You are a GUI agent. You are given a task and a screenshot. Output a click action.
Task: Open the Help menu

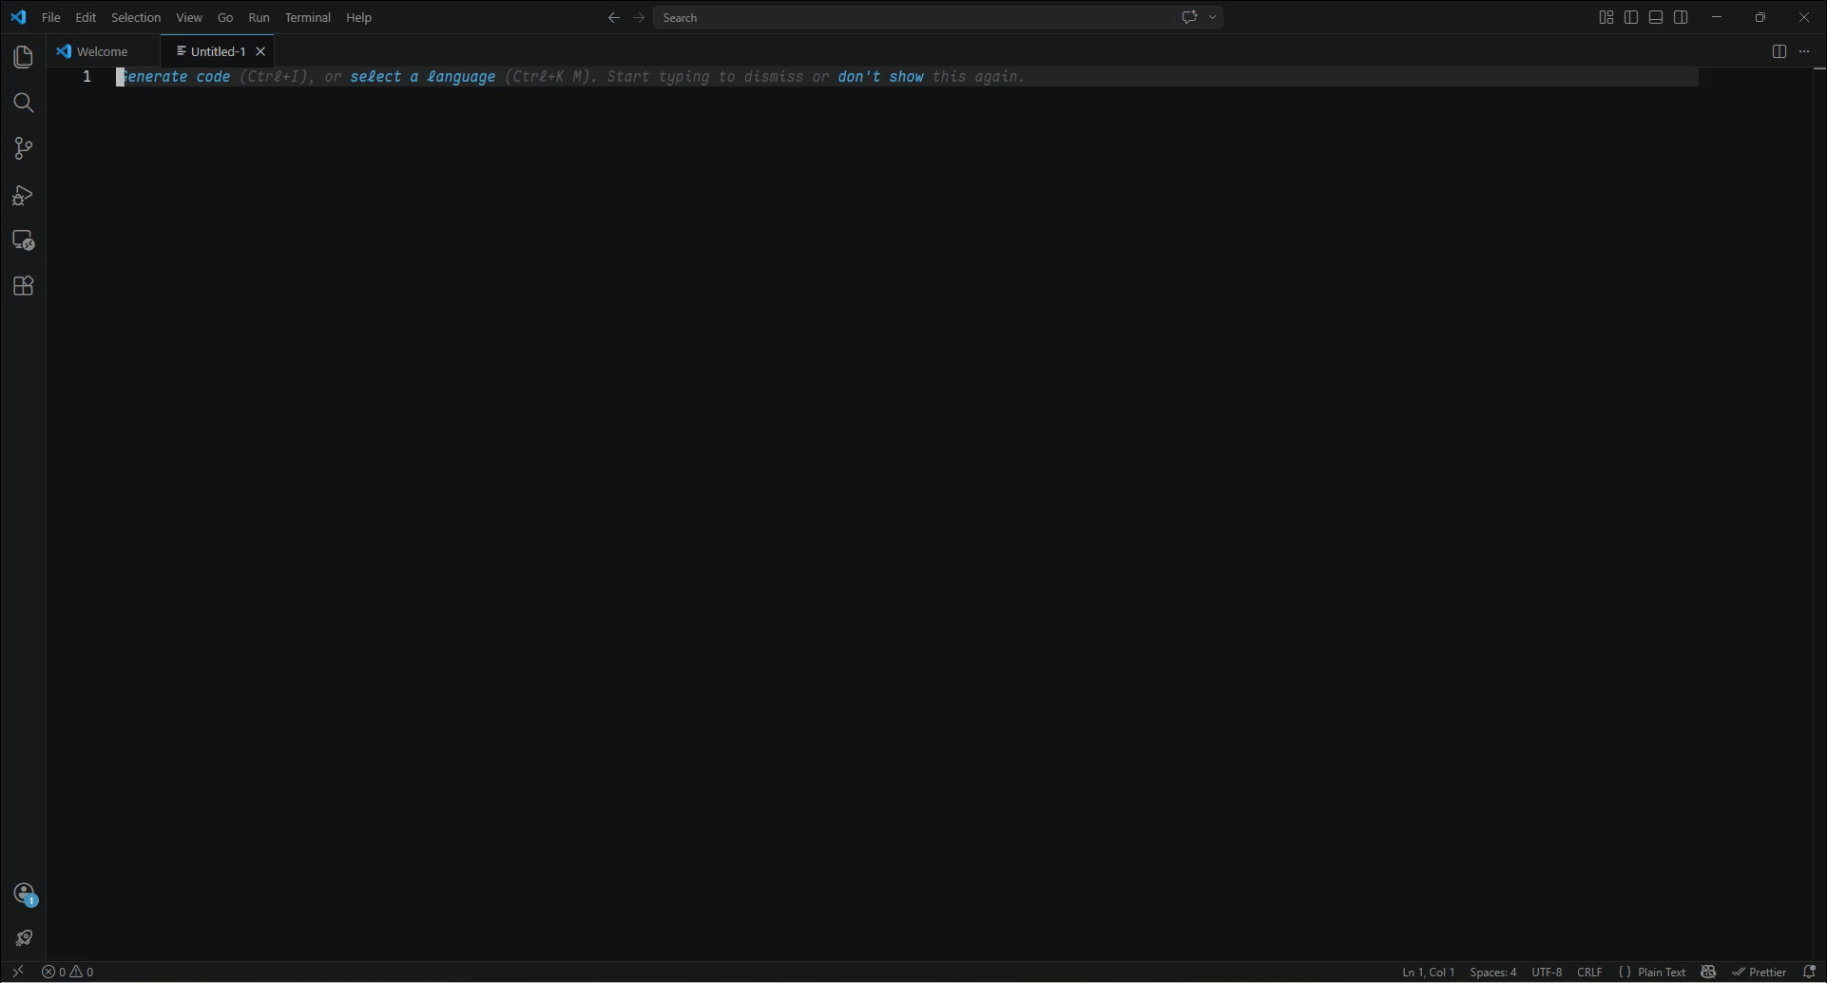[358, 17]
